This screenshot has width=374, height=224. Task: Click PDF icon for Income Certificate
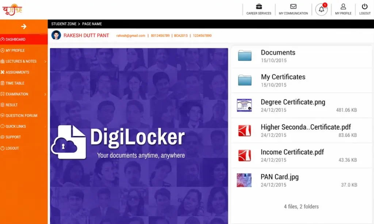[244, 155]
